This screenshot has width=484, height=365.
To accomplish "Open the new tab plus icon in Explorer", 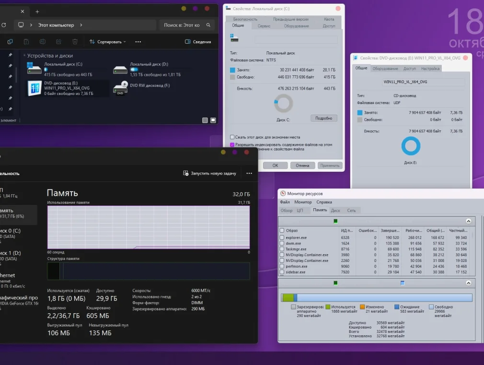I will [37, 12].
